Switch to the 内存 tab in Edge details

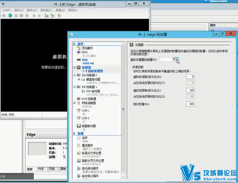(41, 169)
